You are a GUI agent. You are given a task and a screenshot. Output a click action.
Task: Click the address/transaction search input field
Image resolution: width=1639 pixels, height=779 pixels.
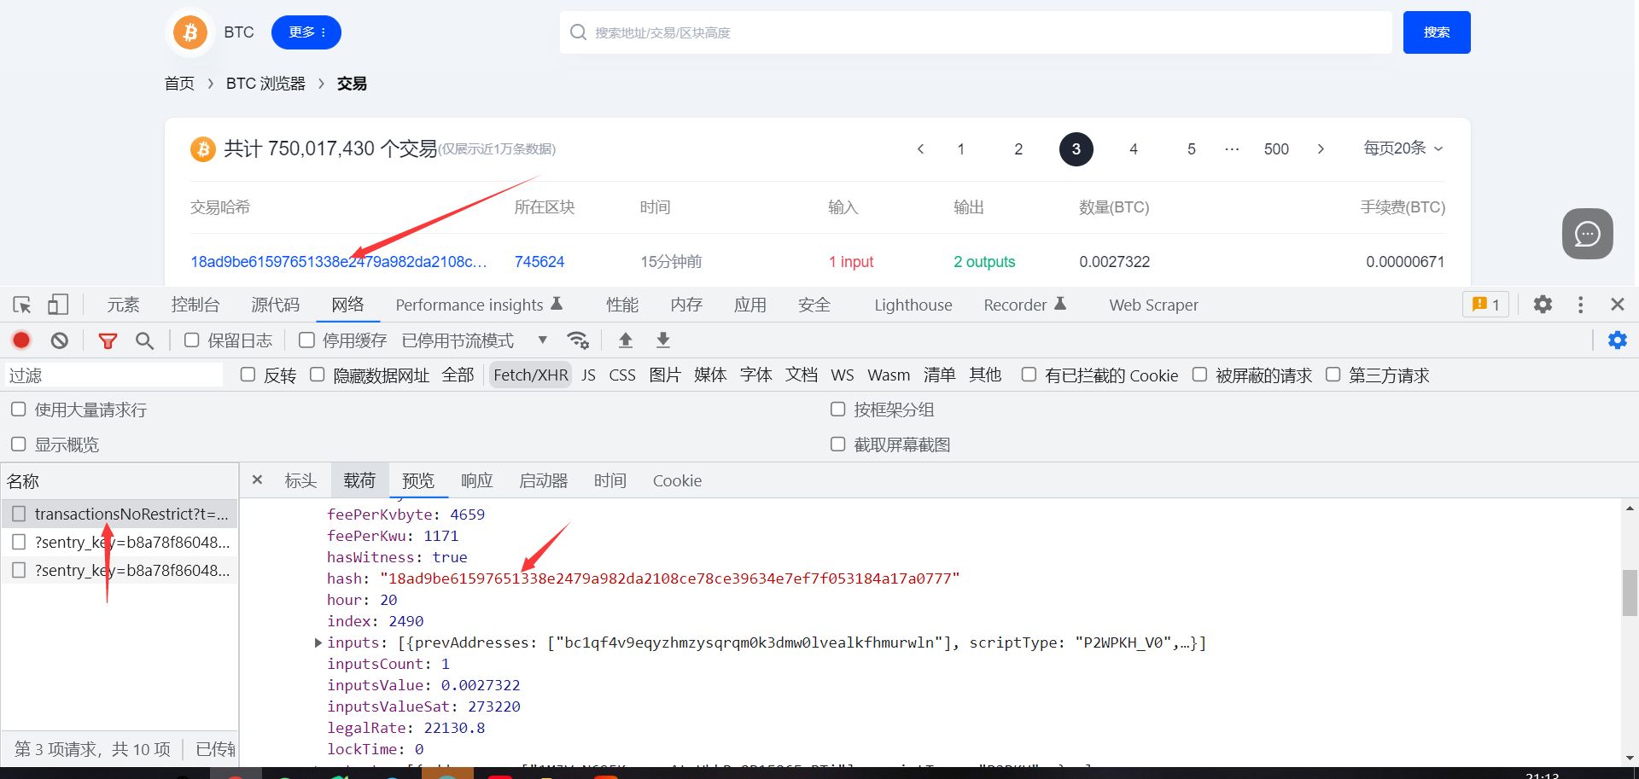tap(976, 32)
